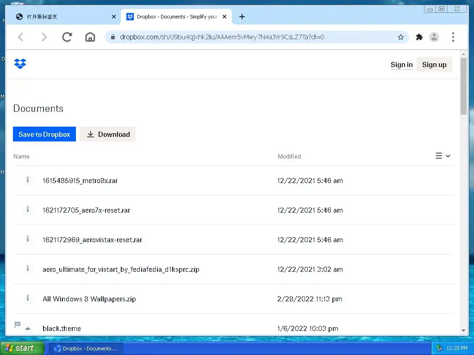Sort by the Name column header
The width and height of the screenshot is (474, 355).
pyautogui.click(x=21, y=156)
